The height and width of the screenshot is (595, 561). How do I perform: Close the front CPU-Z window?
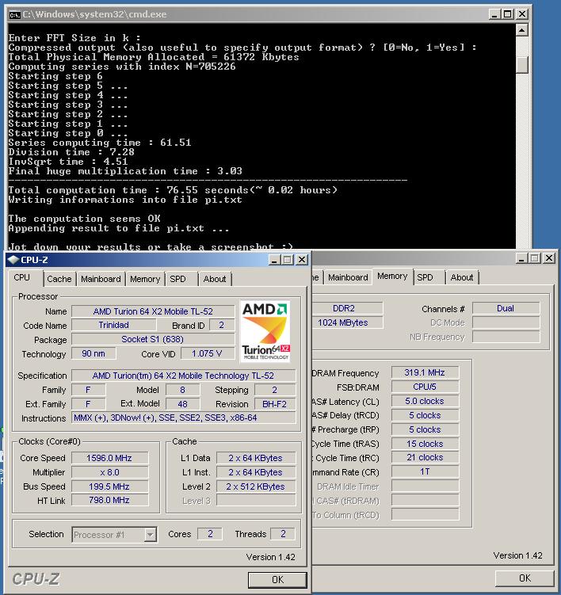[302, 260]
